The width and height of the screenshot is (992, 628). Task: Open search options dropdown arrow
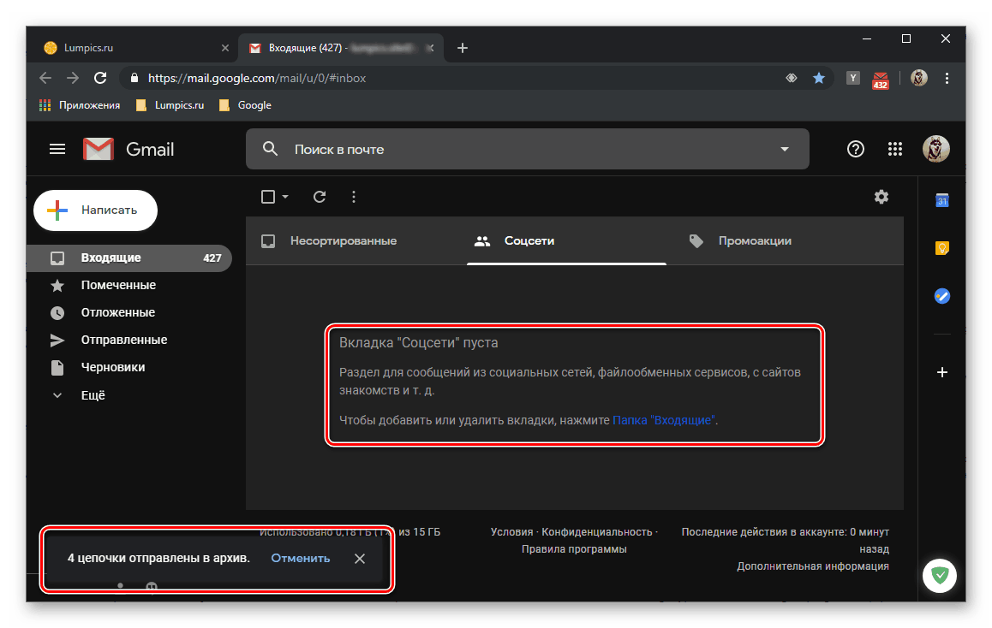[x=785, y=149]
